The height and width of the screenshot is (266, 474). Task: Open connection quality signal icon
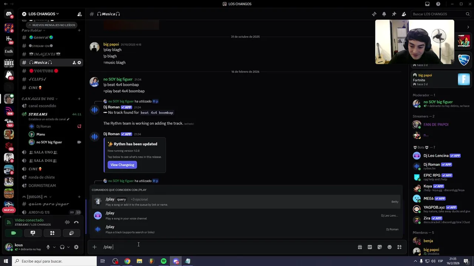pyautogui.click(x=9, y=222)
